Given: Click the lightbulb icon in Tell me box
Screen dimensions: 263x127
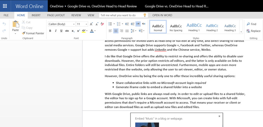Looking at the screenshot, I should [145, 15].
